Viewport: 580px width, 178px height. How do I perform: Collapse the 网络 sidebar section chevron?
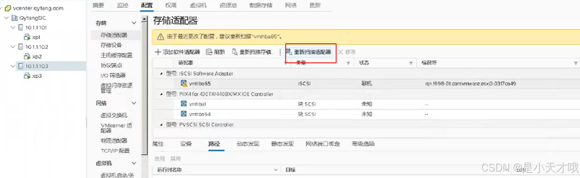[134, 103]
